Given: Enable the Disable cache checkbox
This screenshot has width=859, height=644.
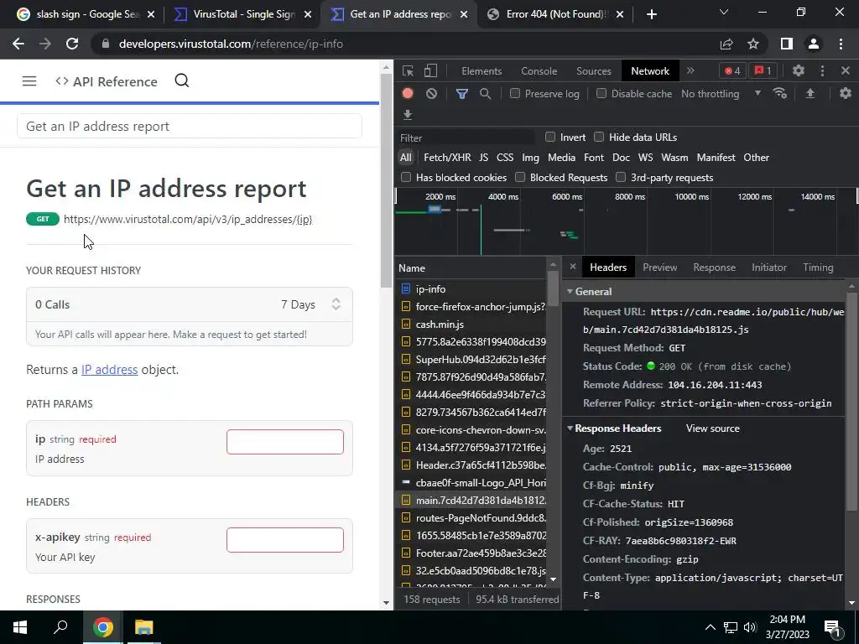Looking at the screenshot, I should (x=601, y=93).
